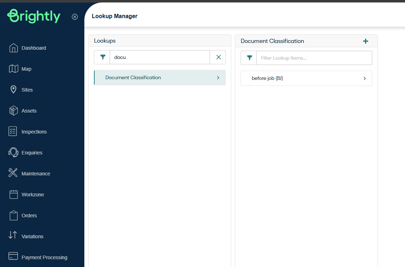Click the Lookups filter funnel icon
Image resolution: width=405 pixels, height=267 pixels.
(x=102, y=57)
